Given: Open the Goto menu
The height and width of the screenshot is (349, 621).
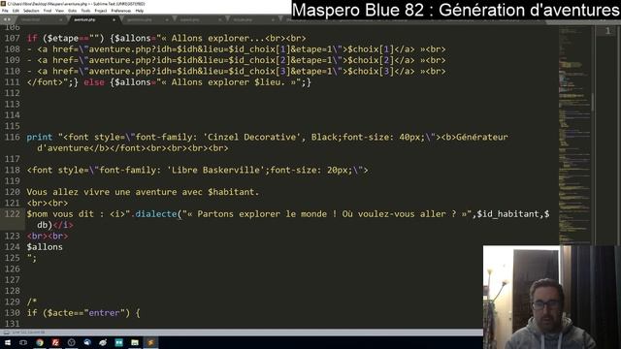Looking at the screenshot, I should 73,11.
